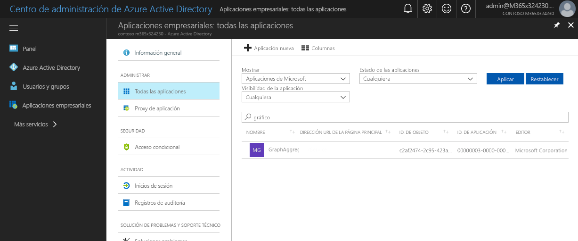Sort by DIRECCIÓN URL column arrows
Image resolution: width=578 pixels, height=241 pixels.
coord(388,132)
